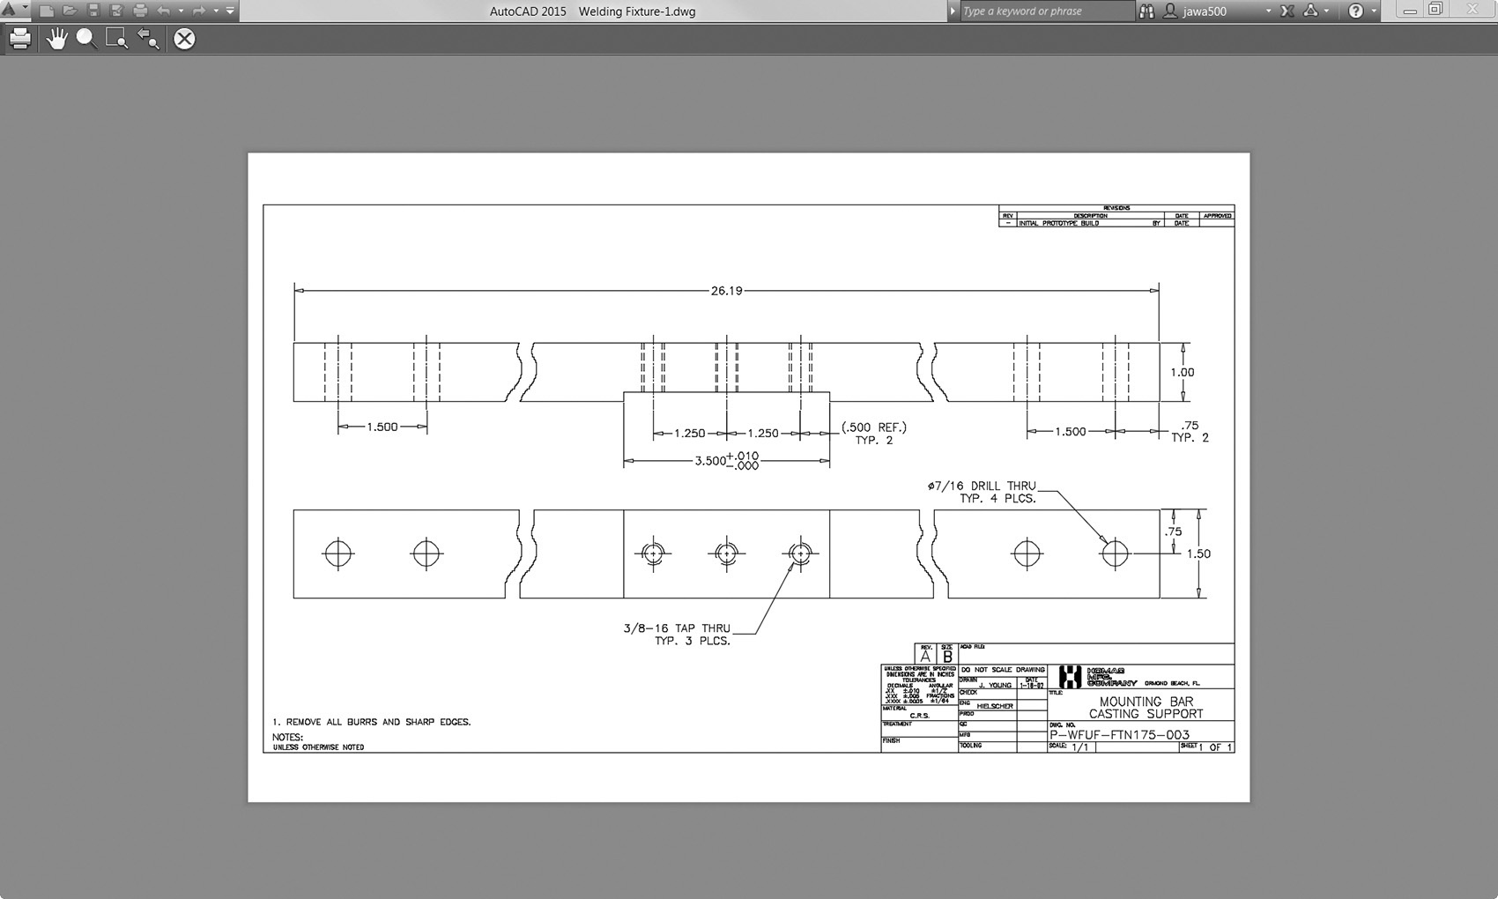Viewport: 1498px width, 899px height.
Task: Click the keyword search field
Action: coord(1046,11)
